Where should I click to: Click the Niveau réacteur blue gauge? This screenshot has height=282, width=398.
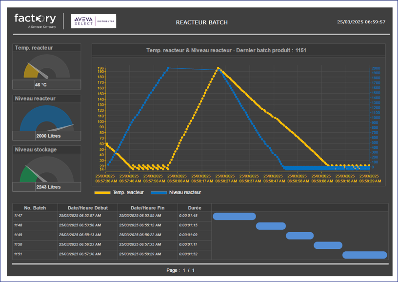click(47, 119)
